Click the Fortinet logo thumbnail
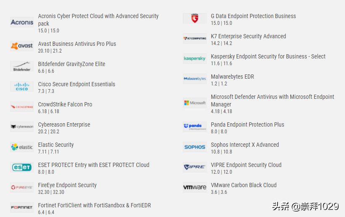The height and width of the screenshot is (217, 345). pyautogui.click(x=22, y=208)
